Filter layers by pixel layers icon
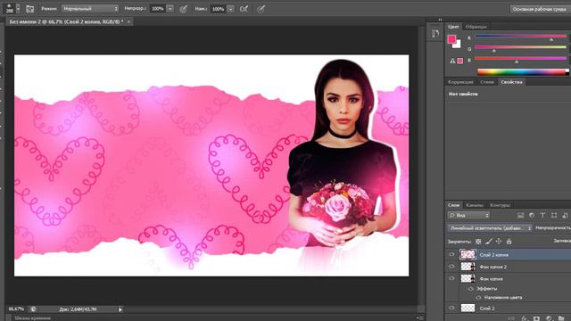 [x=521, y=216]
